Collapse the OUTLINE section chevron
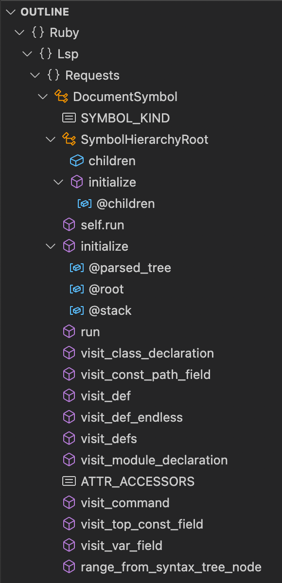This screenshot has height=583, width=282. pos(11,12)
